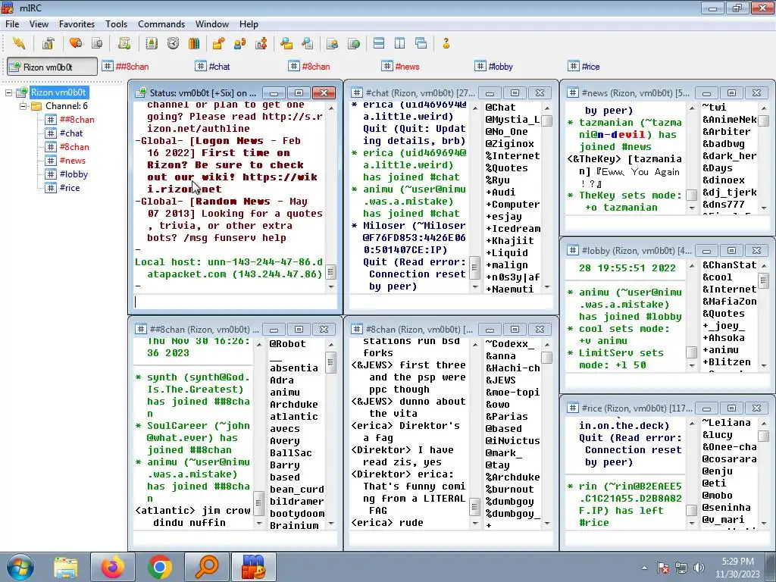Screen dimensions: 776x582
Task: Open the Scripts Editor toolbar icon
Action: 124,43
